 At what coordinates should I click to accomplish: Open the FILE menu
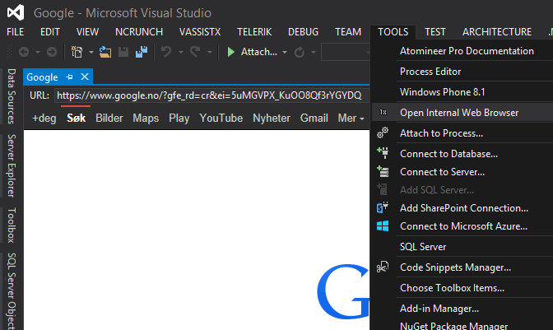point(15,32)
